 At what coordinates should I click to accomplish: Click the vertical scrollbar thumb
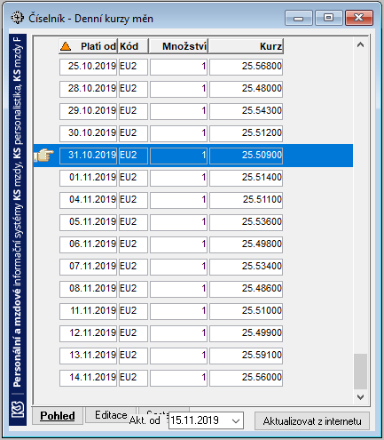click(360, 372)
